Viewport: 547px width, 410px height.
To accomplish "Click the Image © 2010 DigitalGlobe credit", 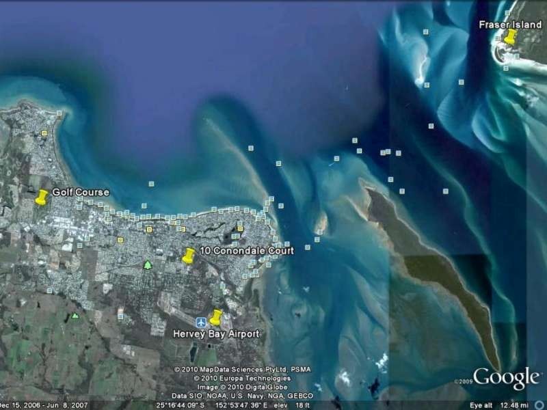I will pyautogui.click(x=243, y=387).
